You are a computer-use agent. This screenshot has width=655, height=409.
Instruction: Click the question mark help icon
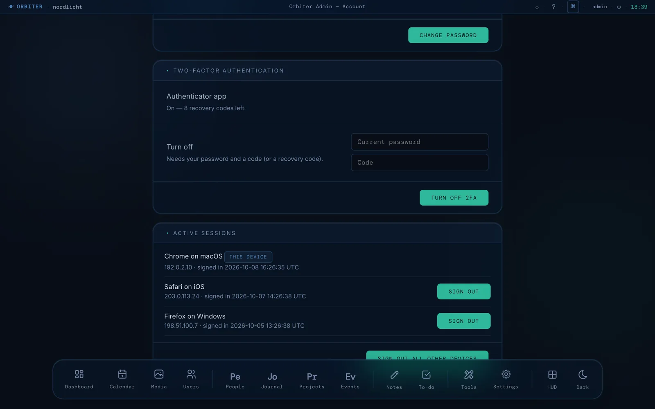tap(553, 7)
